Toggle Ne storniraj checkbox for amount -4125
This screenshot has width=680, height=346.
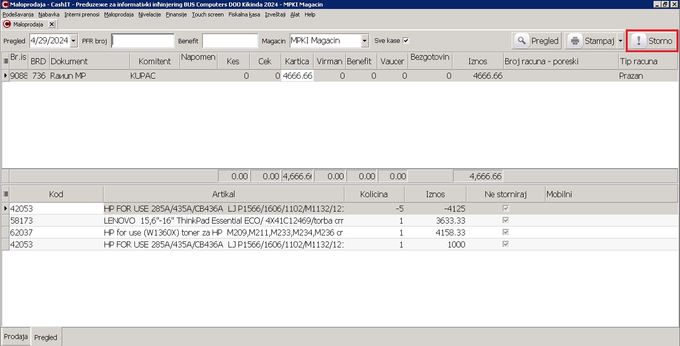[506, 209]
